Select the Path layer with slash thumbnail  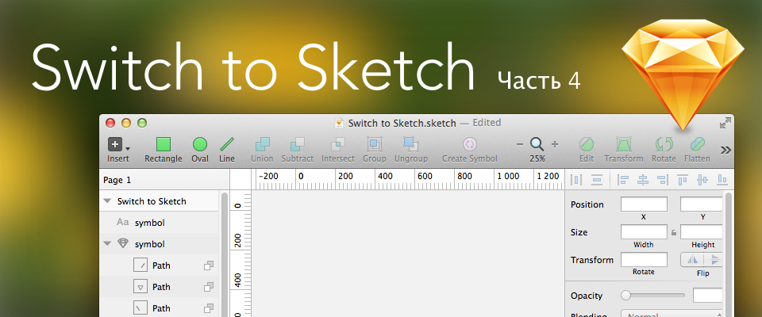(160, 265)
